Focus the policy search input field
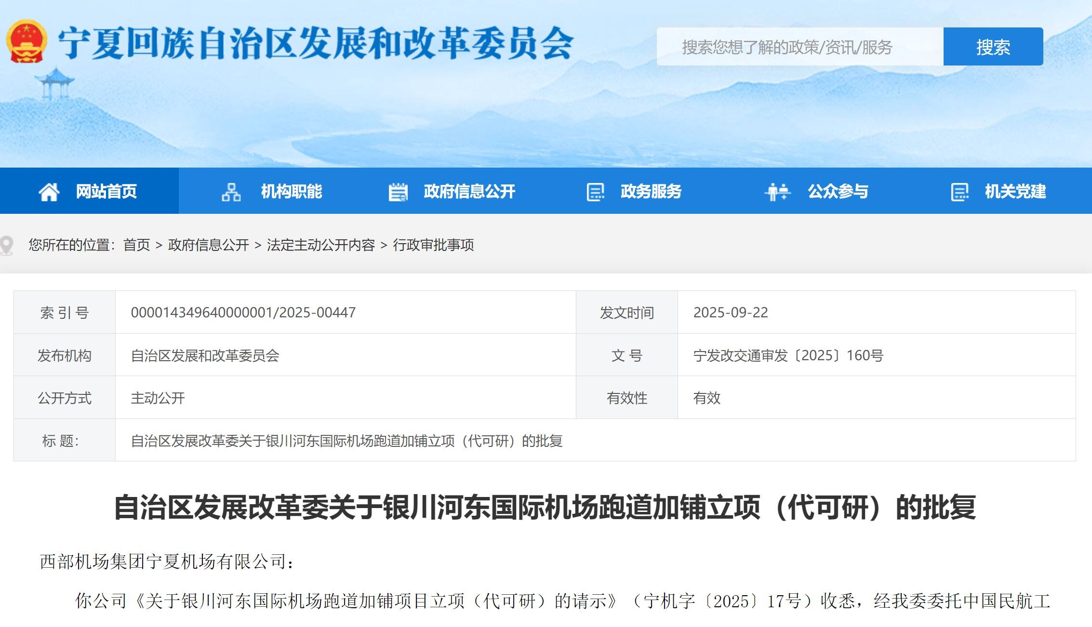The height and width of the screenshot is (627, 1092). pyautogui.click(x=799, y=47)
